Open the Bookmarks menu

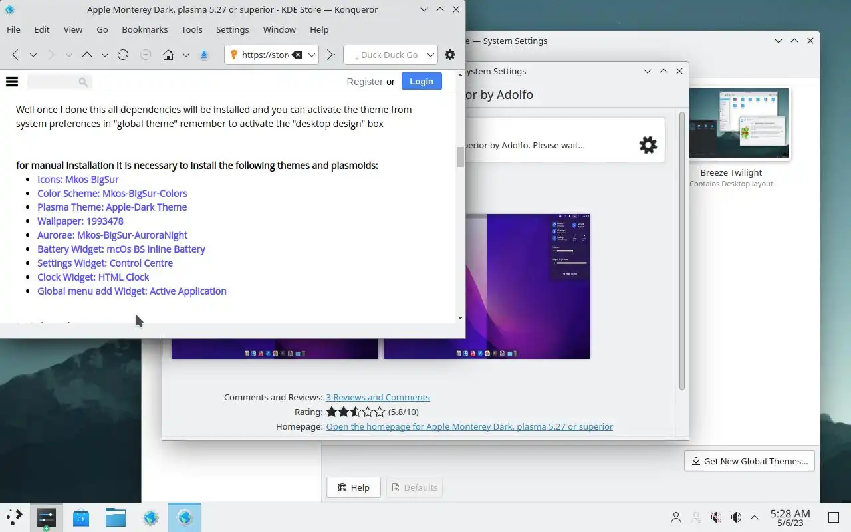(x=145, y=29)
